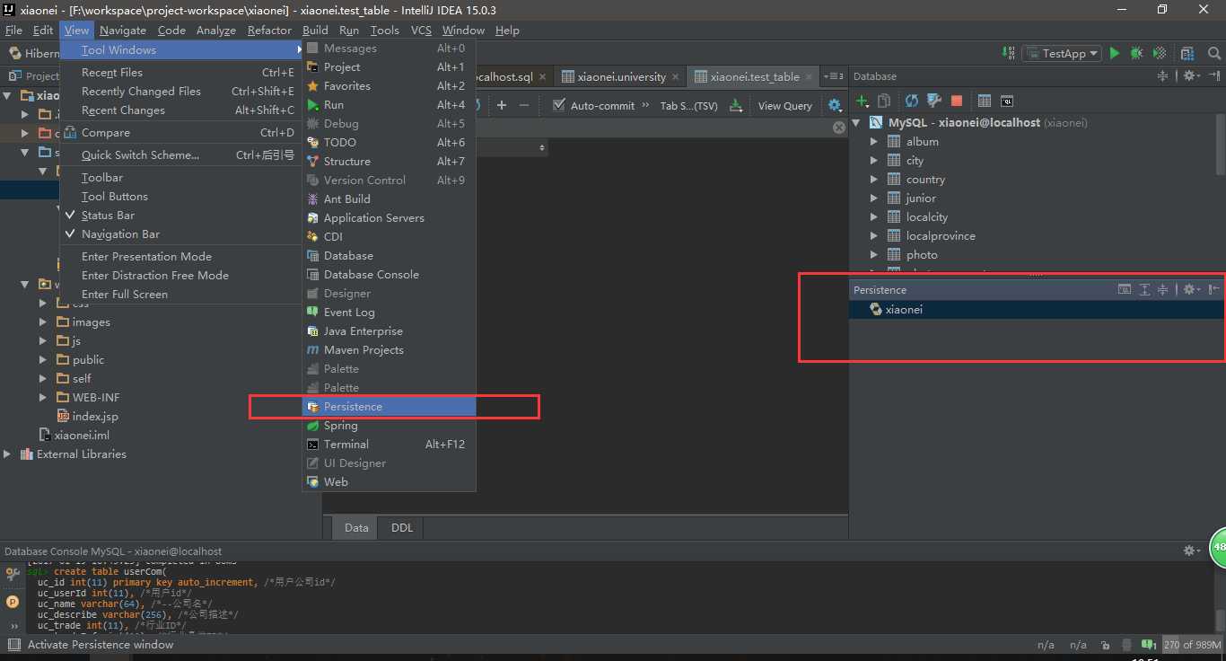Toggle Tool Buttons in View menu

point(115,196)
